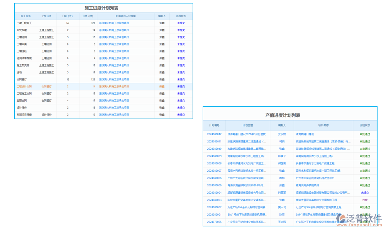Click 编制人 林康平 in row 2024080009
Screen dimensions: 386x231
point(282,156)
